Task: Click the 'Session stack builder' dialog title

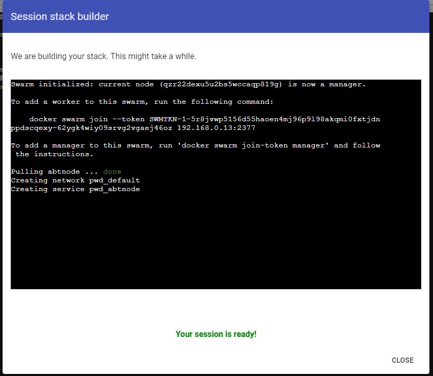Action: pyautogui.click(x=60, y=16)
